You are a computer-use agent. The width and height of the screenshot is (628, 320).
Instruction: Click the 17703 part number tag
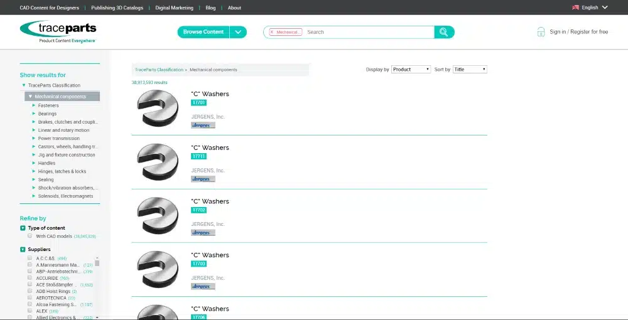(x=199, y=264)
